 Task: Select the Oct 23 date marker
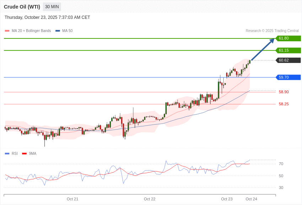click(x=227, y=199)
